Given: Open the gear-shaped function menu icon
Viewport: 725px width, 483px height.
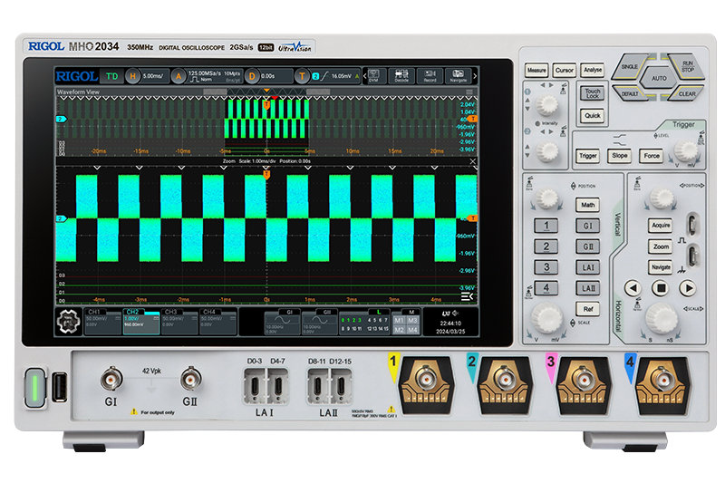Looking at the screenshot, I should [x=69, y=322].
